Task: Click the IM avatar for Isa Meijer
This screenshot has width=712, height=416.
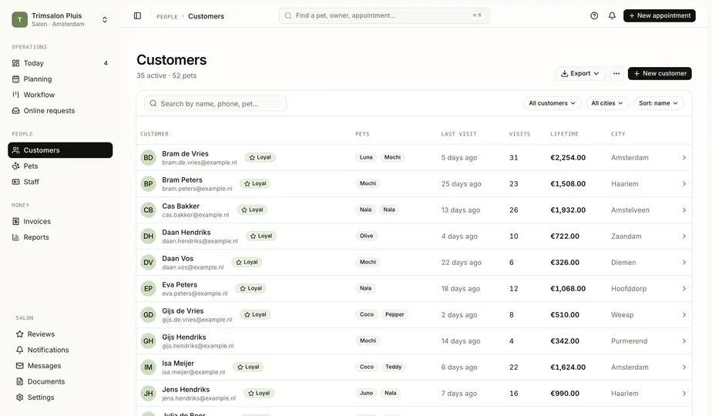Action: click(x=148, y=367)
